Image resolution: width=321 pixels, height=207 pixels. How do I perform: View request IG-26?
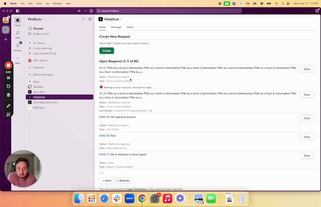(307, 95)
